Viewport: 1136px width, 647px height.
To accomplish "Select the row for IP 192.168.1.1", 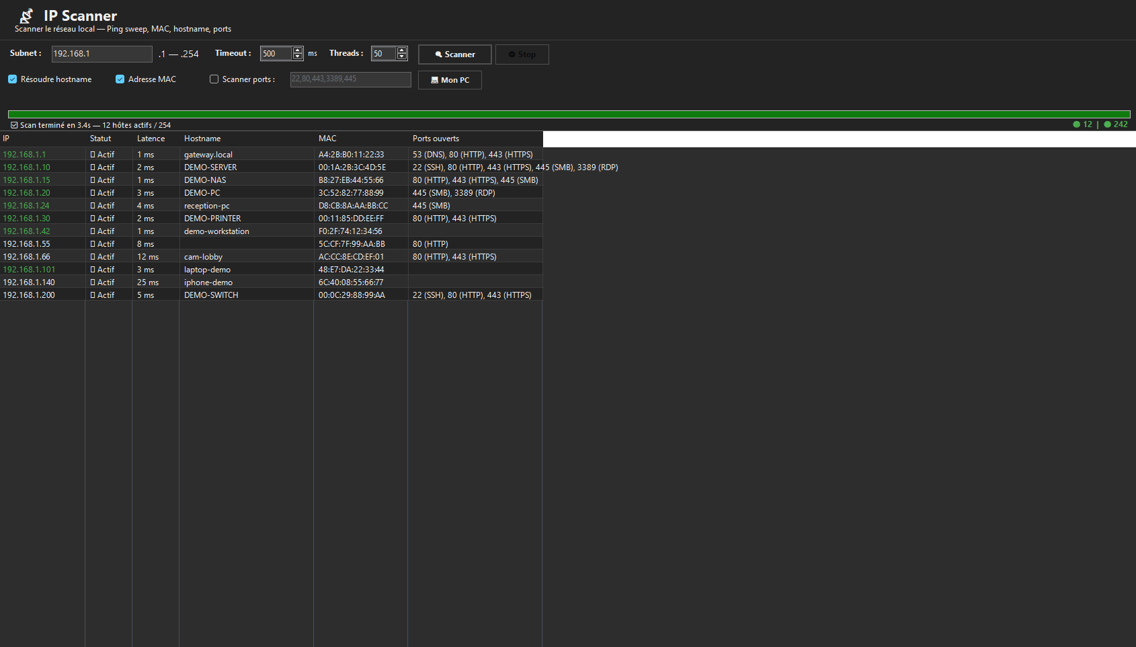I will click(x=271, y=155).
